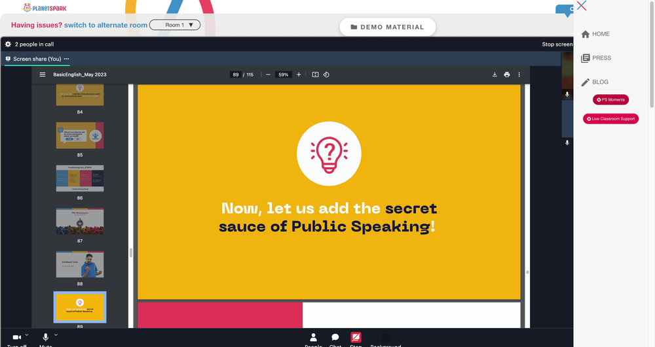Select the highlighted page 89 thumbnail

point(80,307)
